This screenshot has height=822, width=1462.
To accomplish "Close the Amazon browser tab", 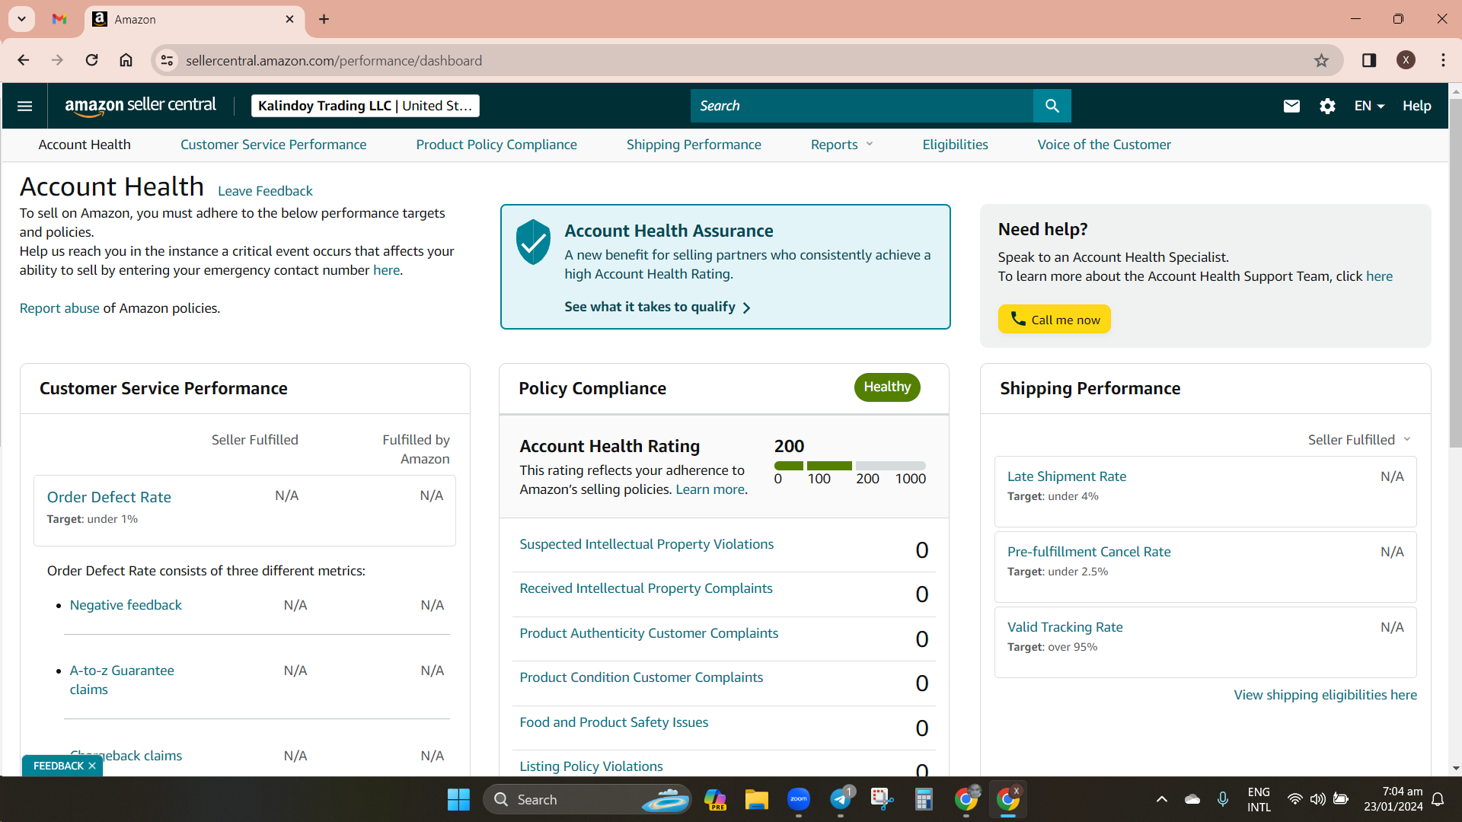I will click(x=289, y=19).
